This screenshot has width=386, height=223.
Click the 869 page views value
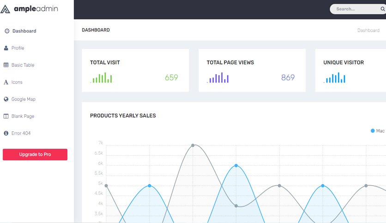pyautogui.click(x=288, y=77)
